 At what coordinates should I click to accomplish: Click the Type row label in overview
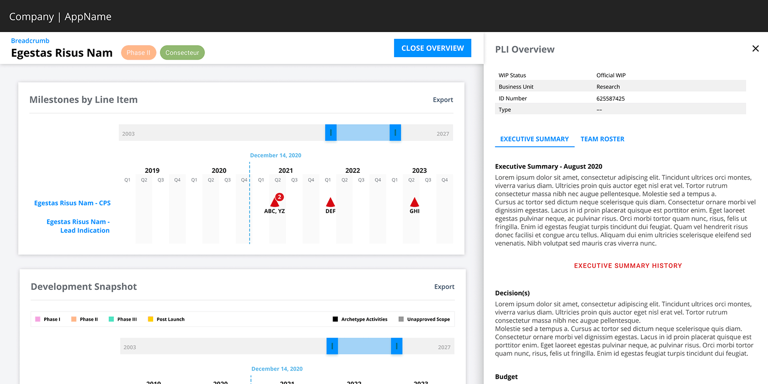[505, 110]
